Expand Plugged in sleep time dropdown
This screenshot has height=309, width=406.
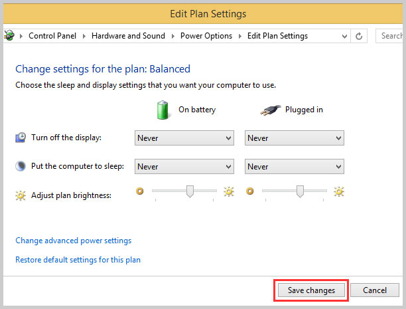[x=295, y=166]
